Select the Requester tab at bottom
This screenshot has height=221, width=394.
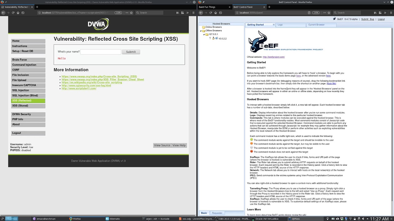(x=217, y=213)
